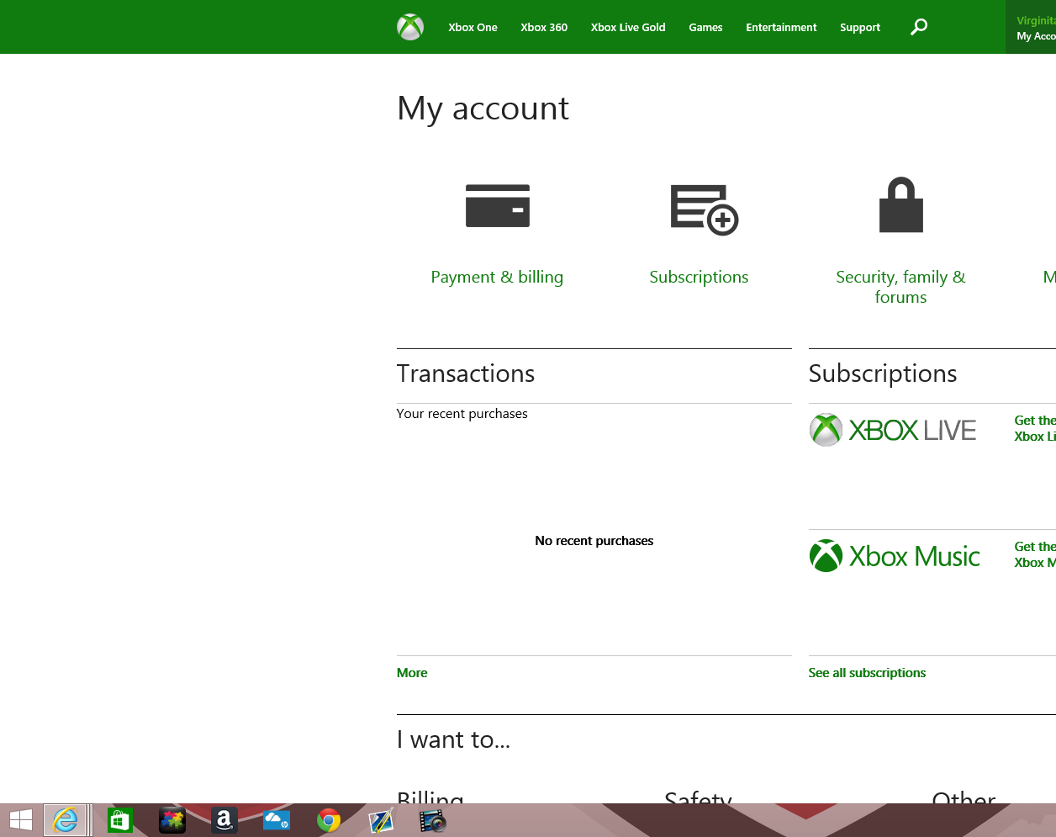Open Internet Explorer in the taskbar

point(66,820)
